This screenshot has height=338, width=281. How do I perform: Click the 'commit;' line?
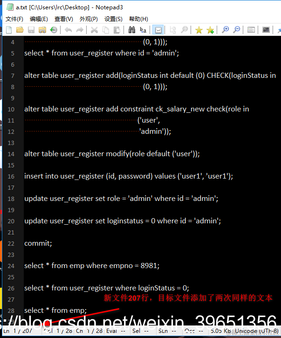[38, 243]
